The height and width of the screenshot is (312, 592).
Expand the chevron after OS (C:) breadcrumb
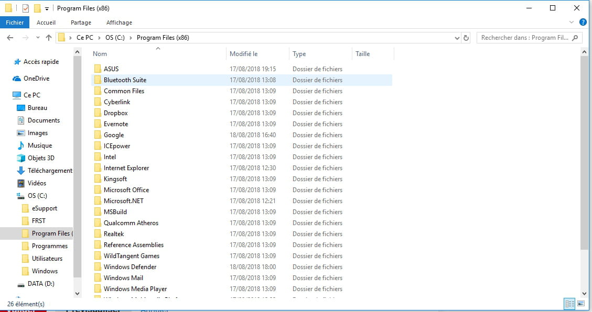(x=131, y=38)
